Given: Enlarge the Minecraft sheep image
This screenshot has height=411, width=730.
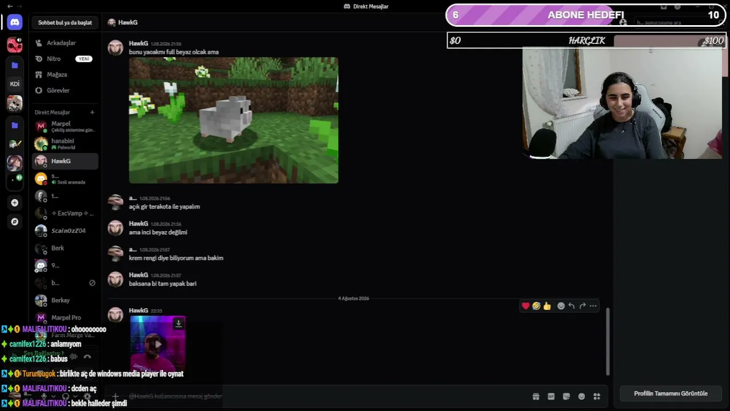Looking at the screenshot, I should point(234,120).
